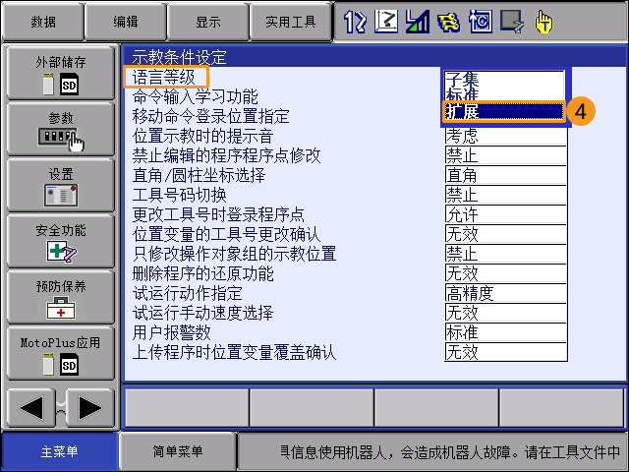Image resolution: width=629 pixels, height=472 pixels.
Task: Open the 预防保养 sidebar menu
Action: (x=61, y=297)
